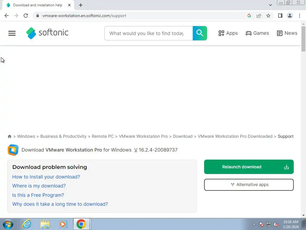Screen dimensions: 306x230
Task: Click the Alternative apps button
Action: coord(249,184)
